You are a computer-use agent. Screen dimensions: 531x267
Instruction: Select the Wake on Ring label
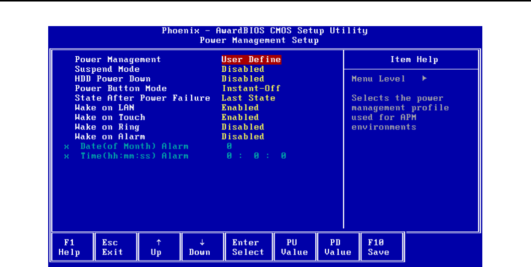point(107,127)
